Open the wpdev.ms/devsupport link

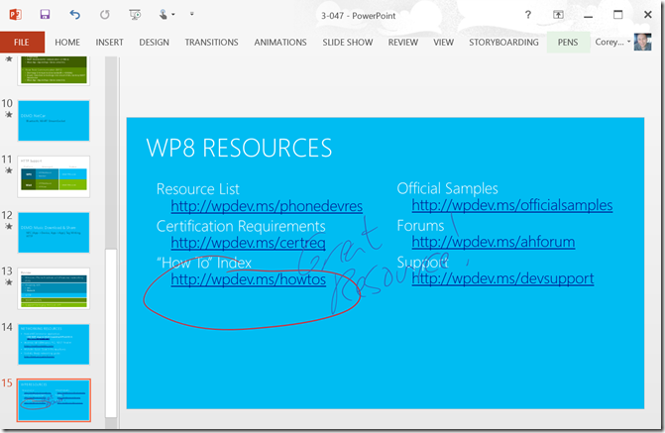coord(502,278)
